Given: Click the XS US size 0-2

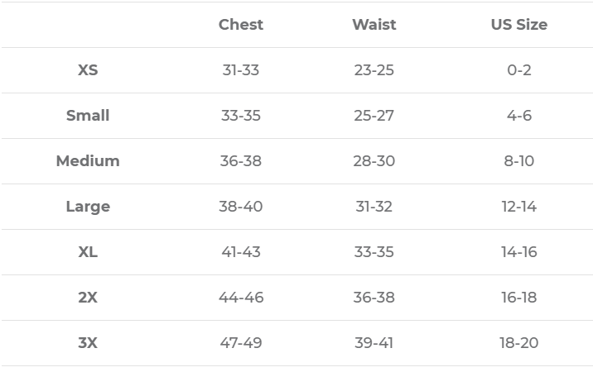Looking at the screenshot, I should [x=518, y=70].
